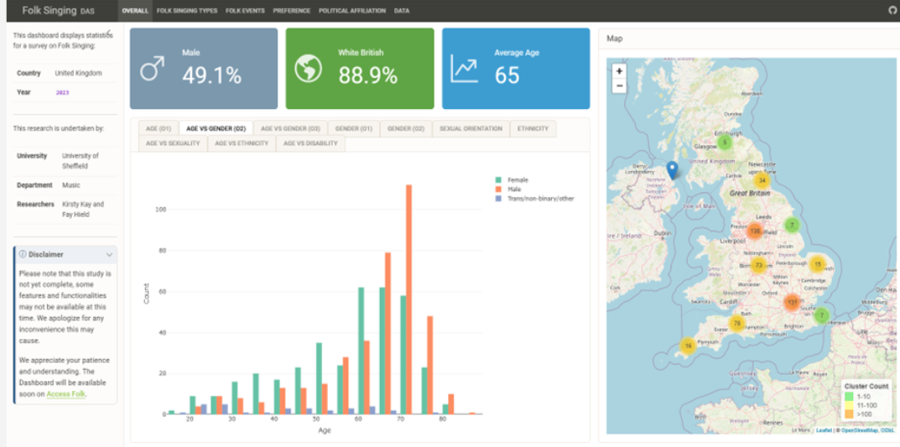Viewport: 900px width, 447px height.
Task: Click the map zoom out minus button
Action: [620, 86]
